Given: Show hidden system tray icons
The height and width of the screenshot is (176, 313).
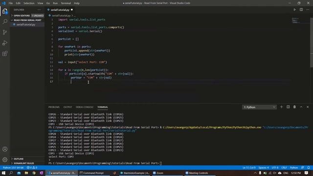Looking at the screenshot, I should pyautogui.click(x=255, y=173).
